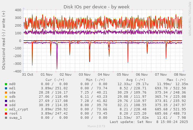Click the 400 y-axis tick label

[18, 10]
